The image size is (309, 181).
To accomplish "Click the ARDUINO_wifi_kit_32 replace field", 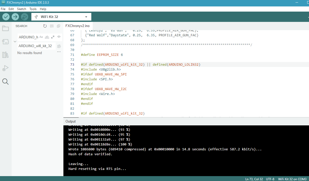I will point(36,46).
